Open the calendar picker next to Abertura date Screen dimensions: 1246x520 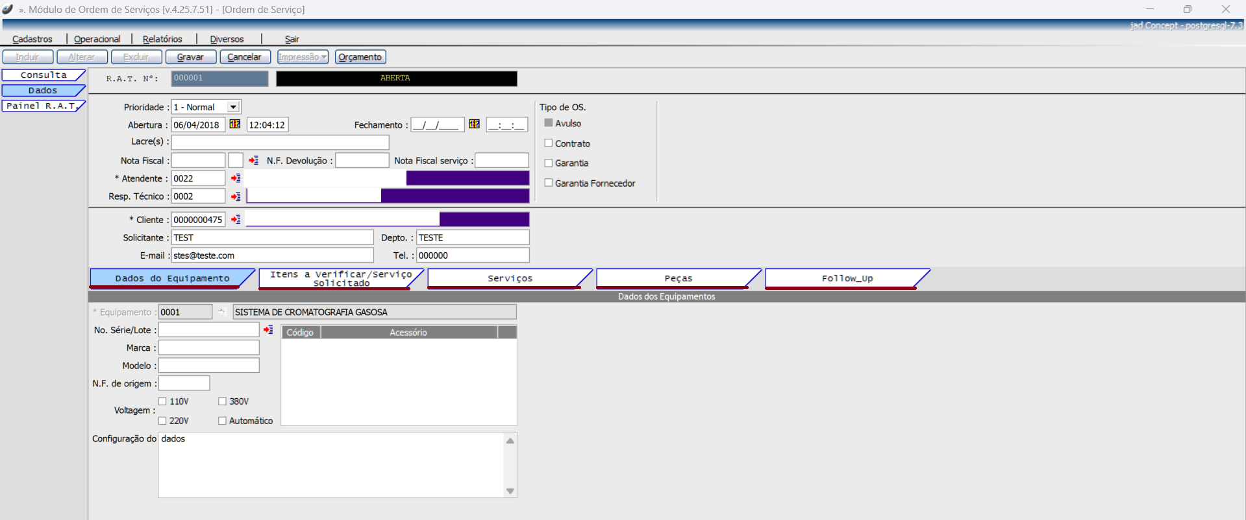click(x=235, y=124)
